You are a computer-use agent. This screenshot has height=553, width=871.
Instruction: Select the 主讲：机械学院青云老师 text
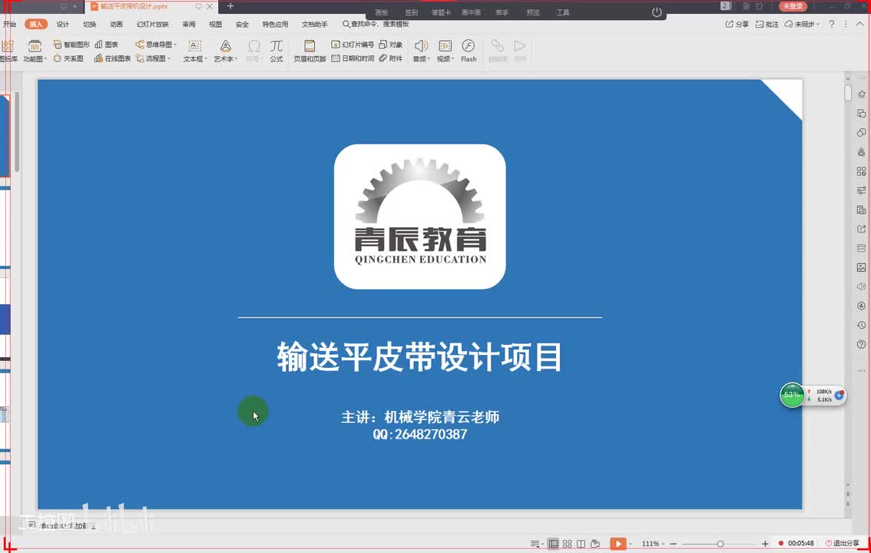coord(420,417)
